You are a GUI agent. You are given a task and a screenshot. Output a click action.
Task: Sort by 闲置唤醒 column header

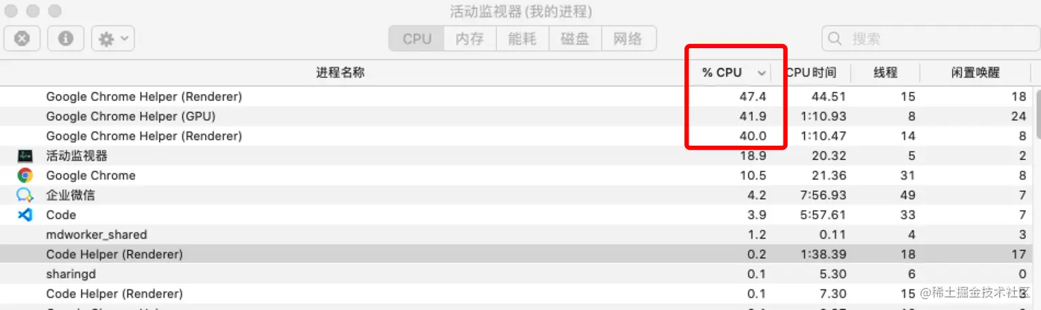coord(976,73)
